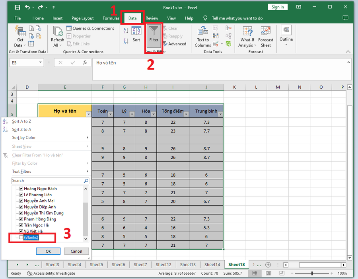The width and height of the screenshot is (358, 279).
Task: Sort descending Z to A ribbon icon
Action: (x=126, y=41)
